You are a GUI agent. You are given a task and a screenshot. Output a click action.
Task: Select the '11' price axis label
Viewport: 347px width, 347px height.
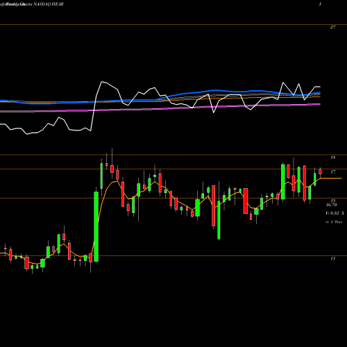(332, 258)
